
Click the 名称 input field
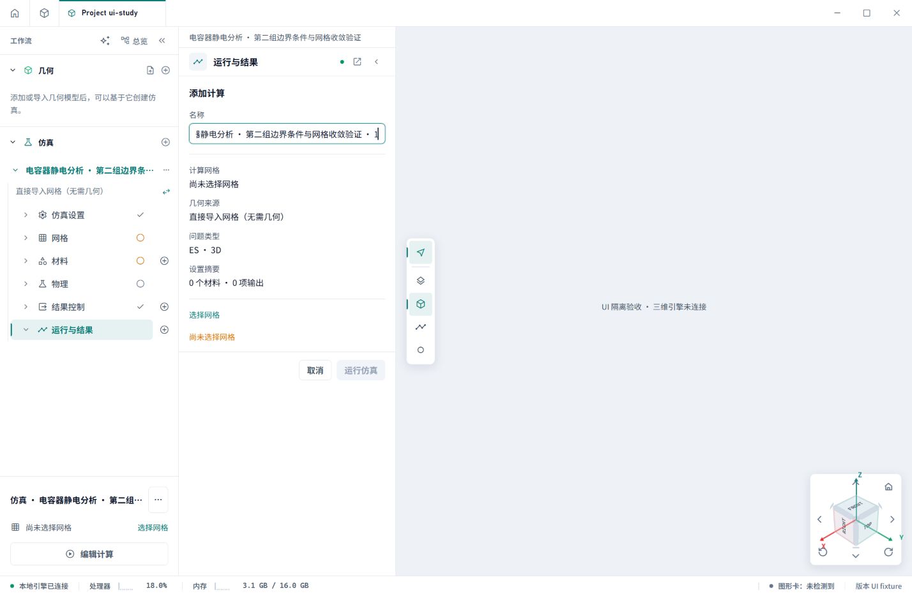(287, 134)
